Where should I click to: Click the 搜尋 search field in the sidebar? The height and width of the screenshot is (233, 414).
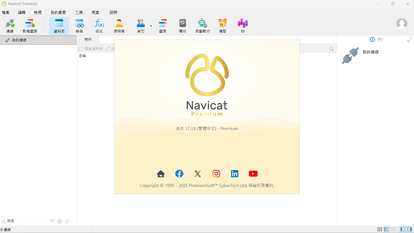tap(25, 221)
